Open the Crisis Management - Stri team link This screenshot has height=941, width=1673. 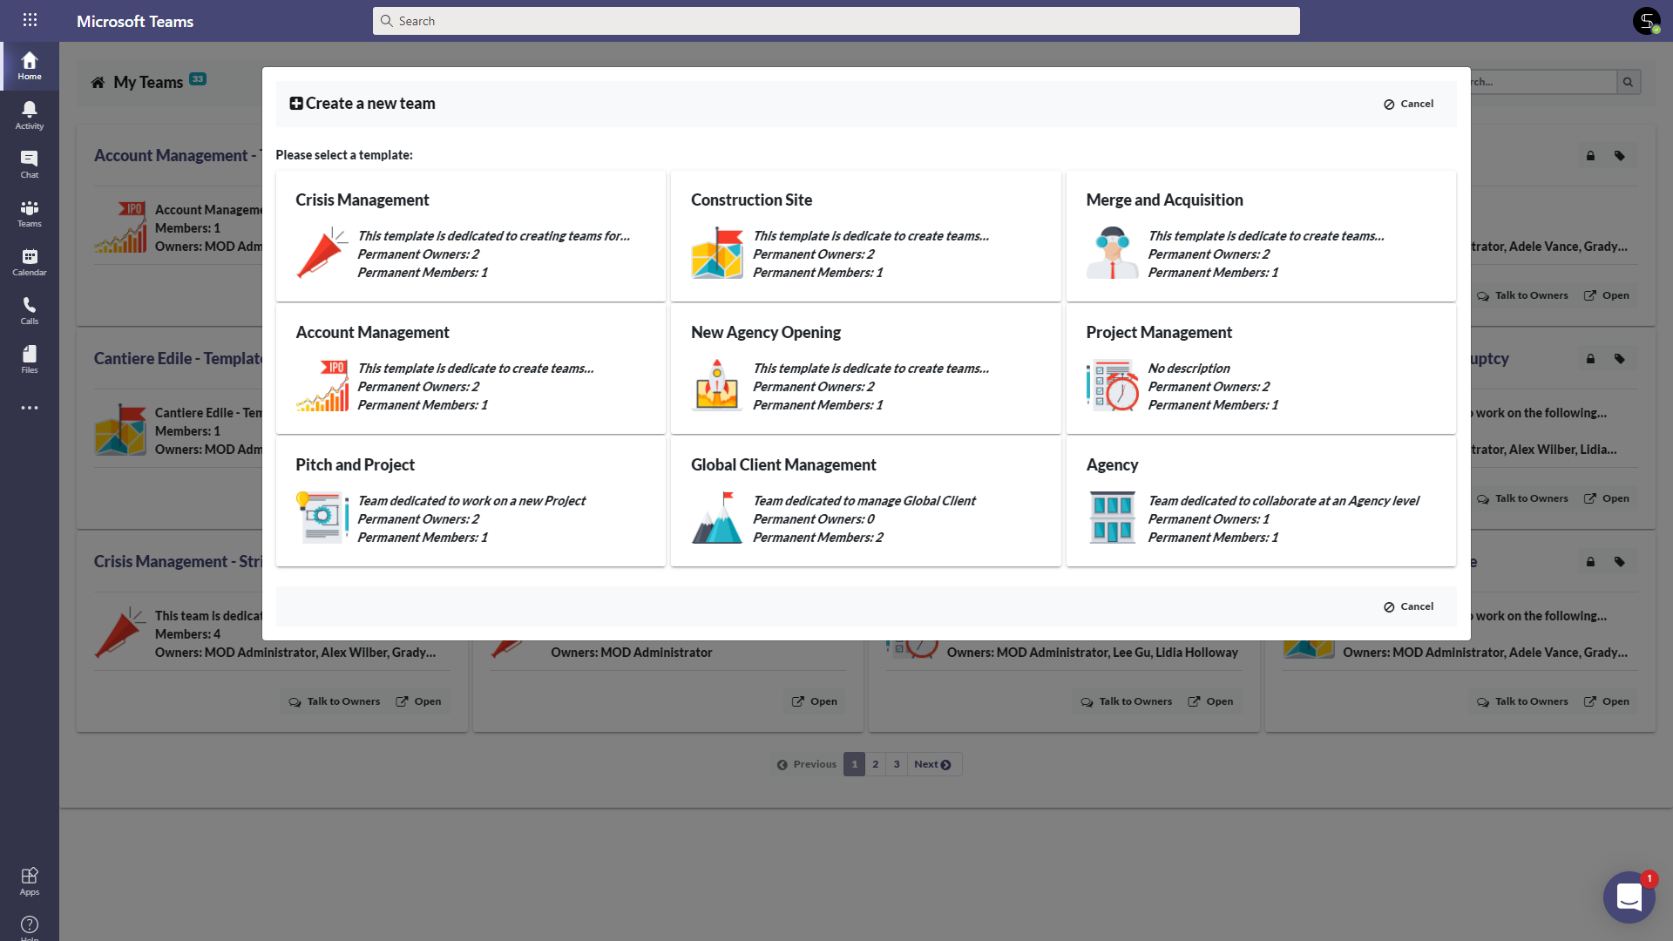click(178, 561)
